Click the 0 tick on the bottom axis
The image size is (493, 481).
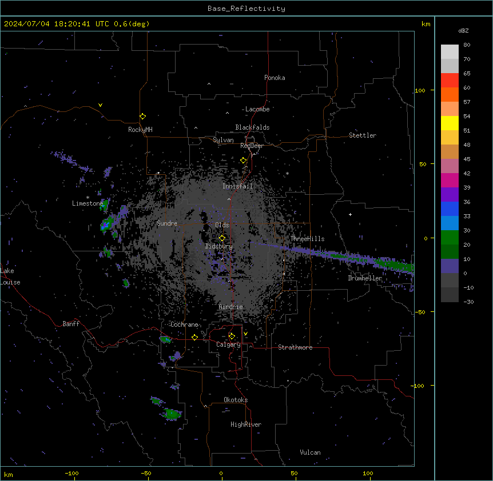pos(221,473)
